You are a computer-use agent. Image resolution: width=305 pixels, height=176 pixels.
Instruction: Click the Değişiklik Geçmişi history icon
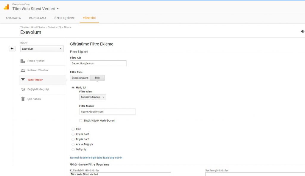[x=23, y=89]
